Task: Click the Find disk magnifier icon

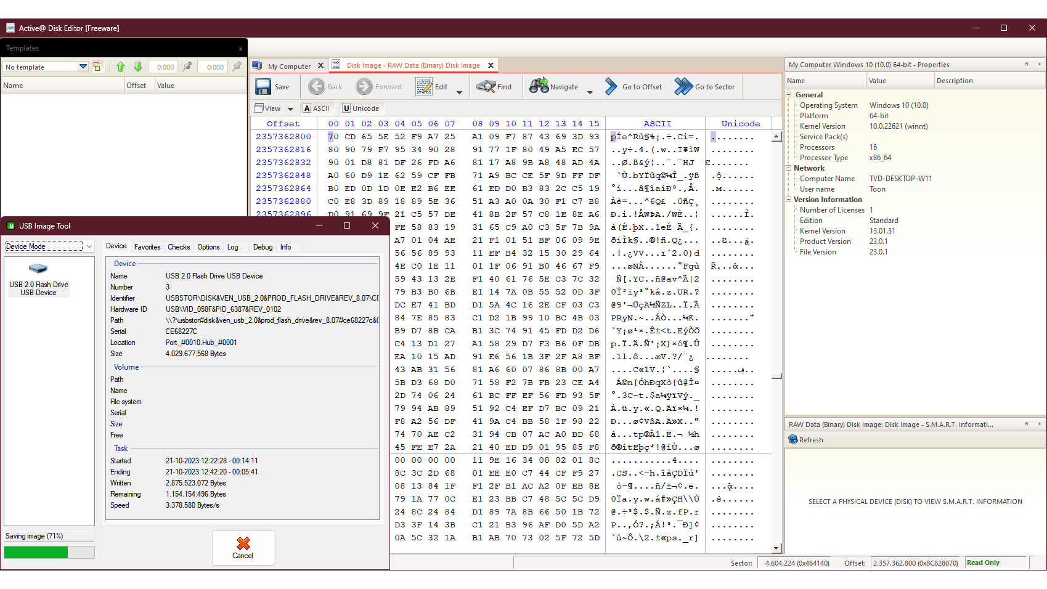Action: point(486,87)
